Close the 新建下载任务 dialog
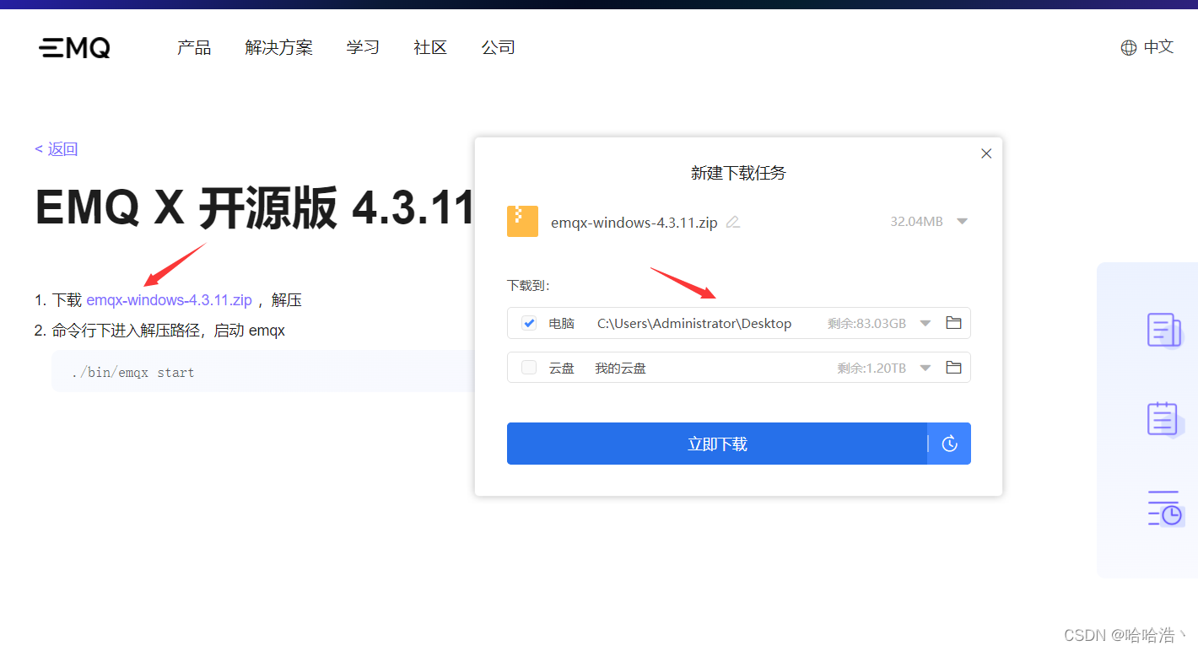Image resolution: width=1198 pixels, height=651 pixels. (986, 153)
